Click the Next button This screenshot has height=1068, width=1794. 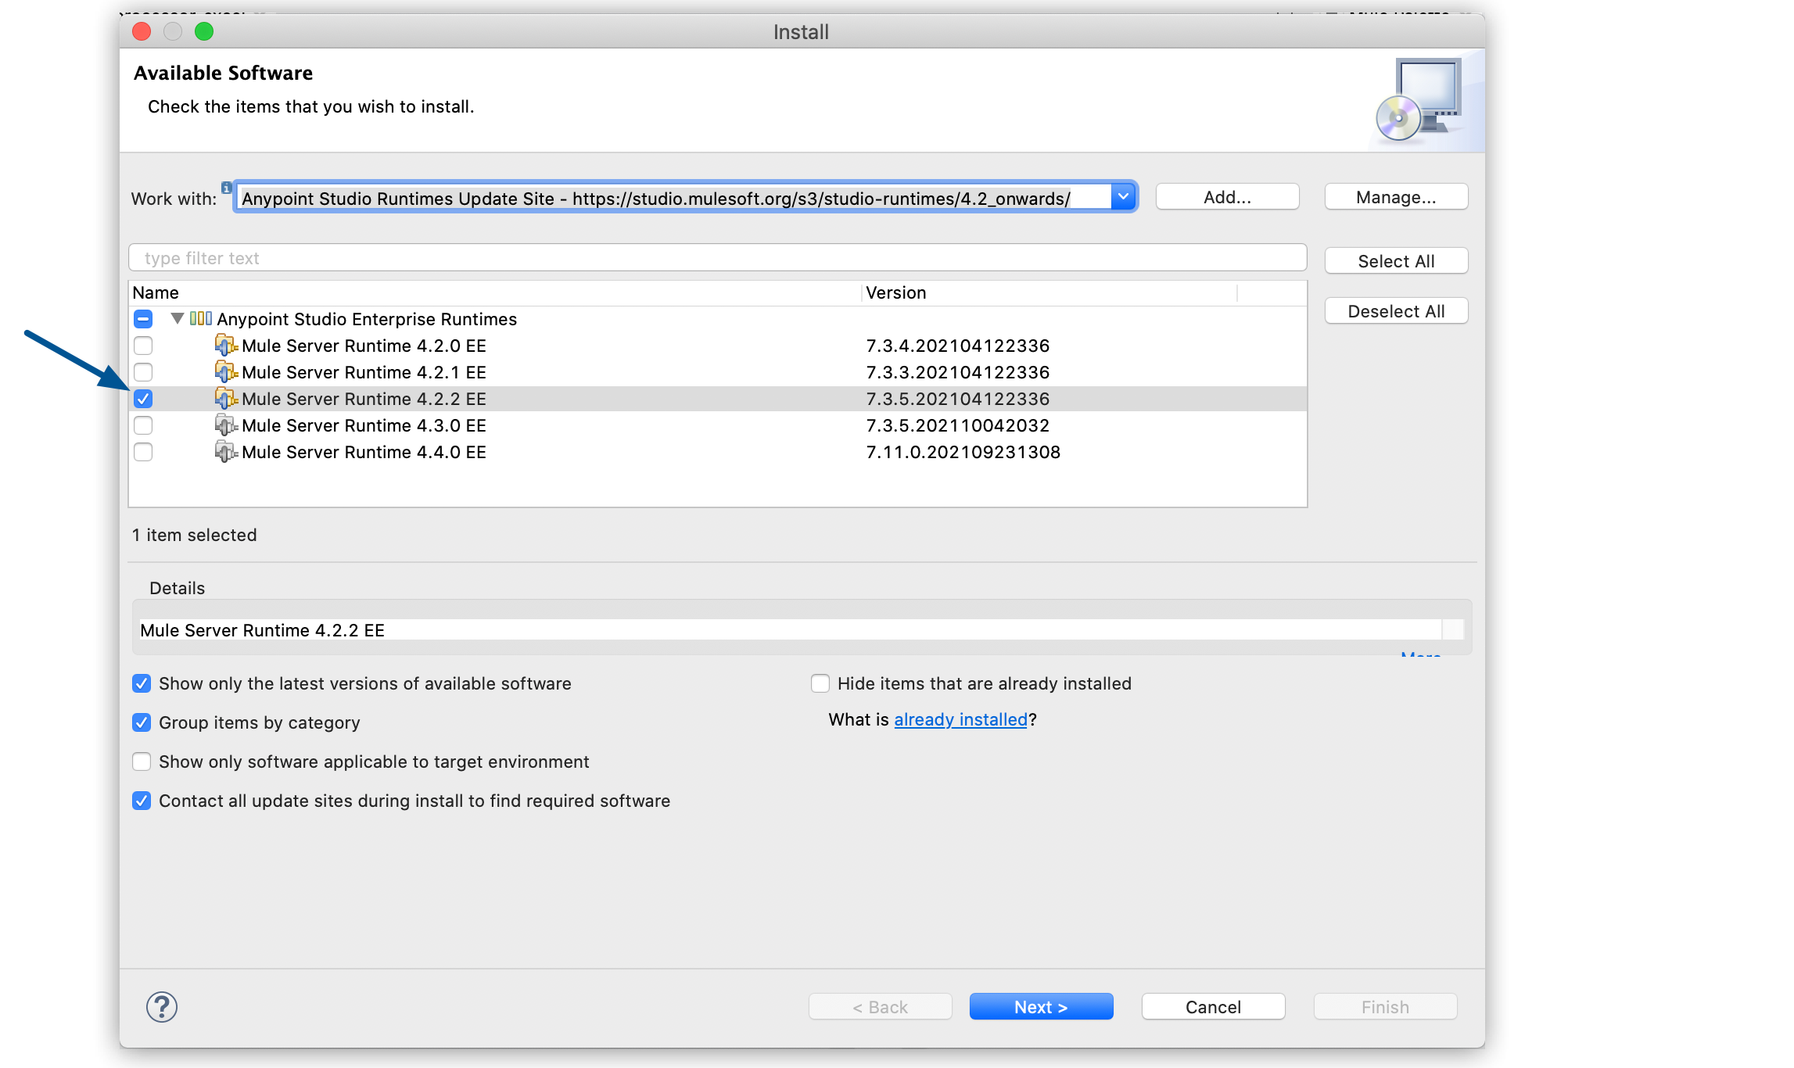coord(1041,1006)
